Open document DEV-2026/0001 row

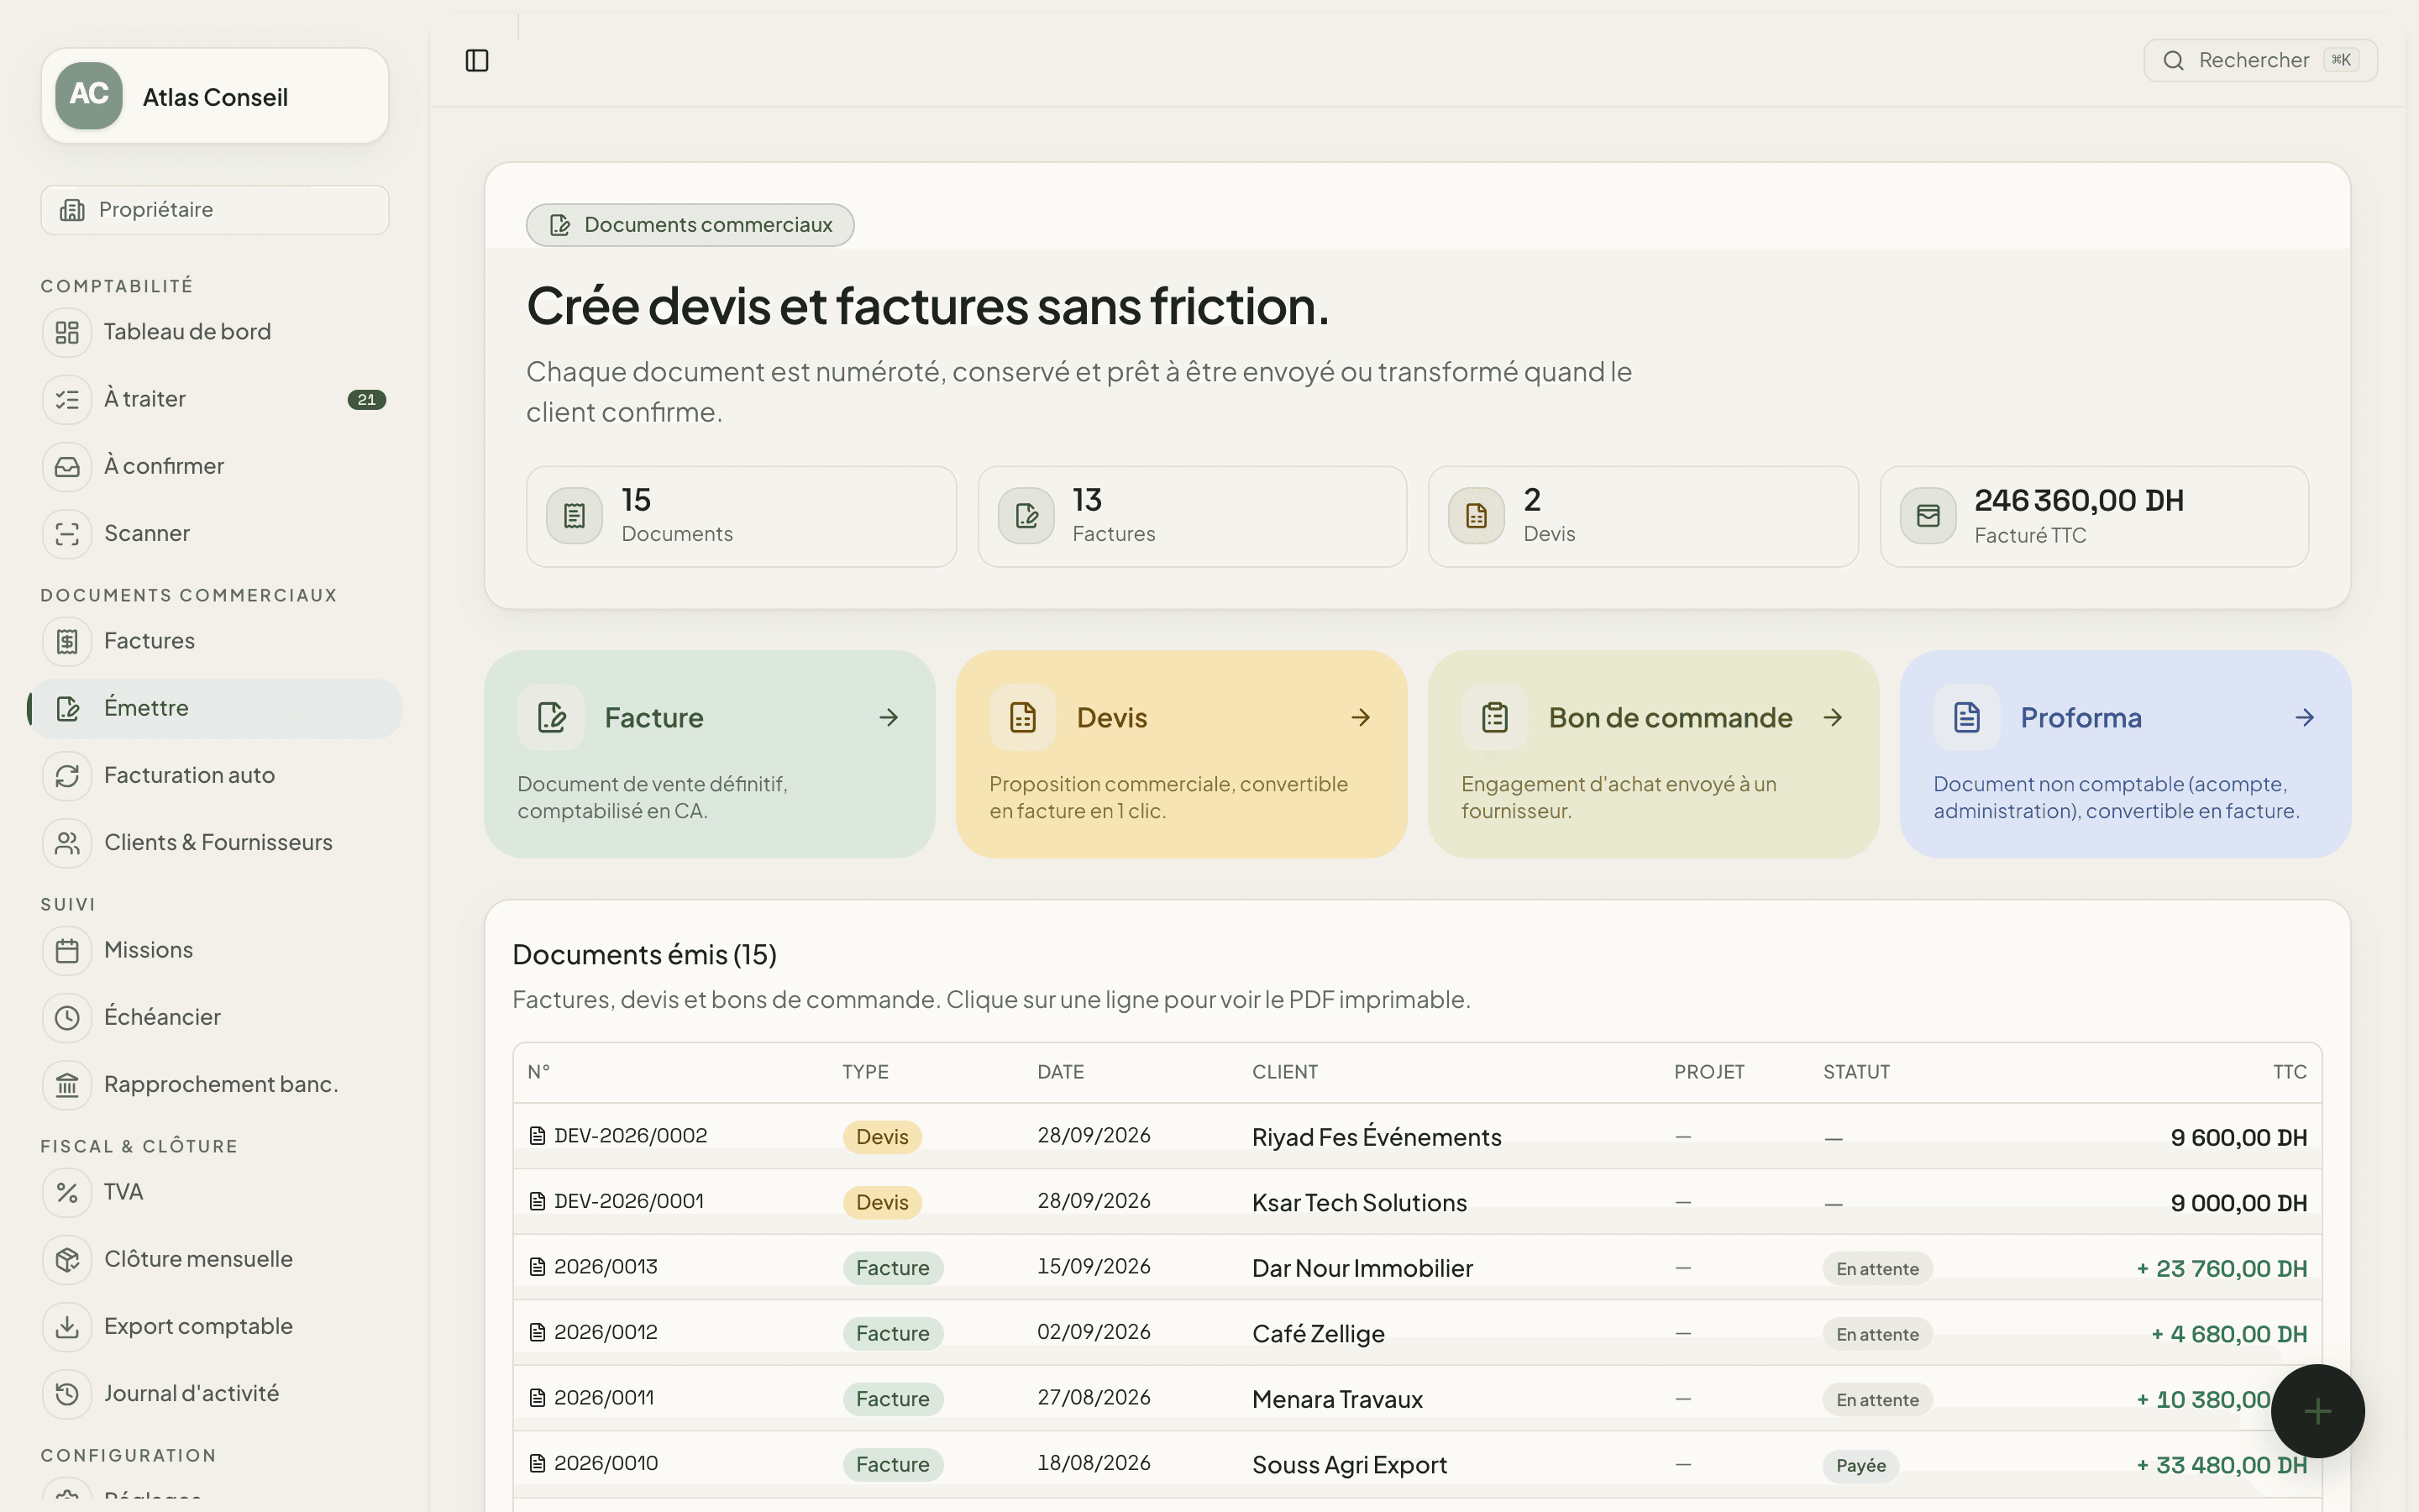tap(1416, 1202)
